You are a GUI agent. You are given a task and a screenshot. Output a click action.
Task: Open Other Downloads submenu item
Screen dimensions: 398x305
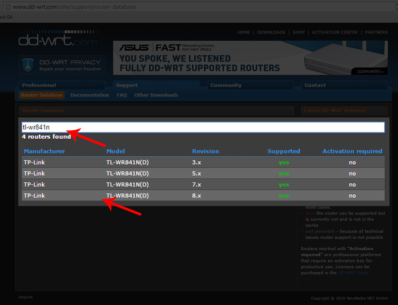[x=156, y=95]
